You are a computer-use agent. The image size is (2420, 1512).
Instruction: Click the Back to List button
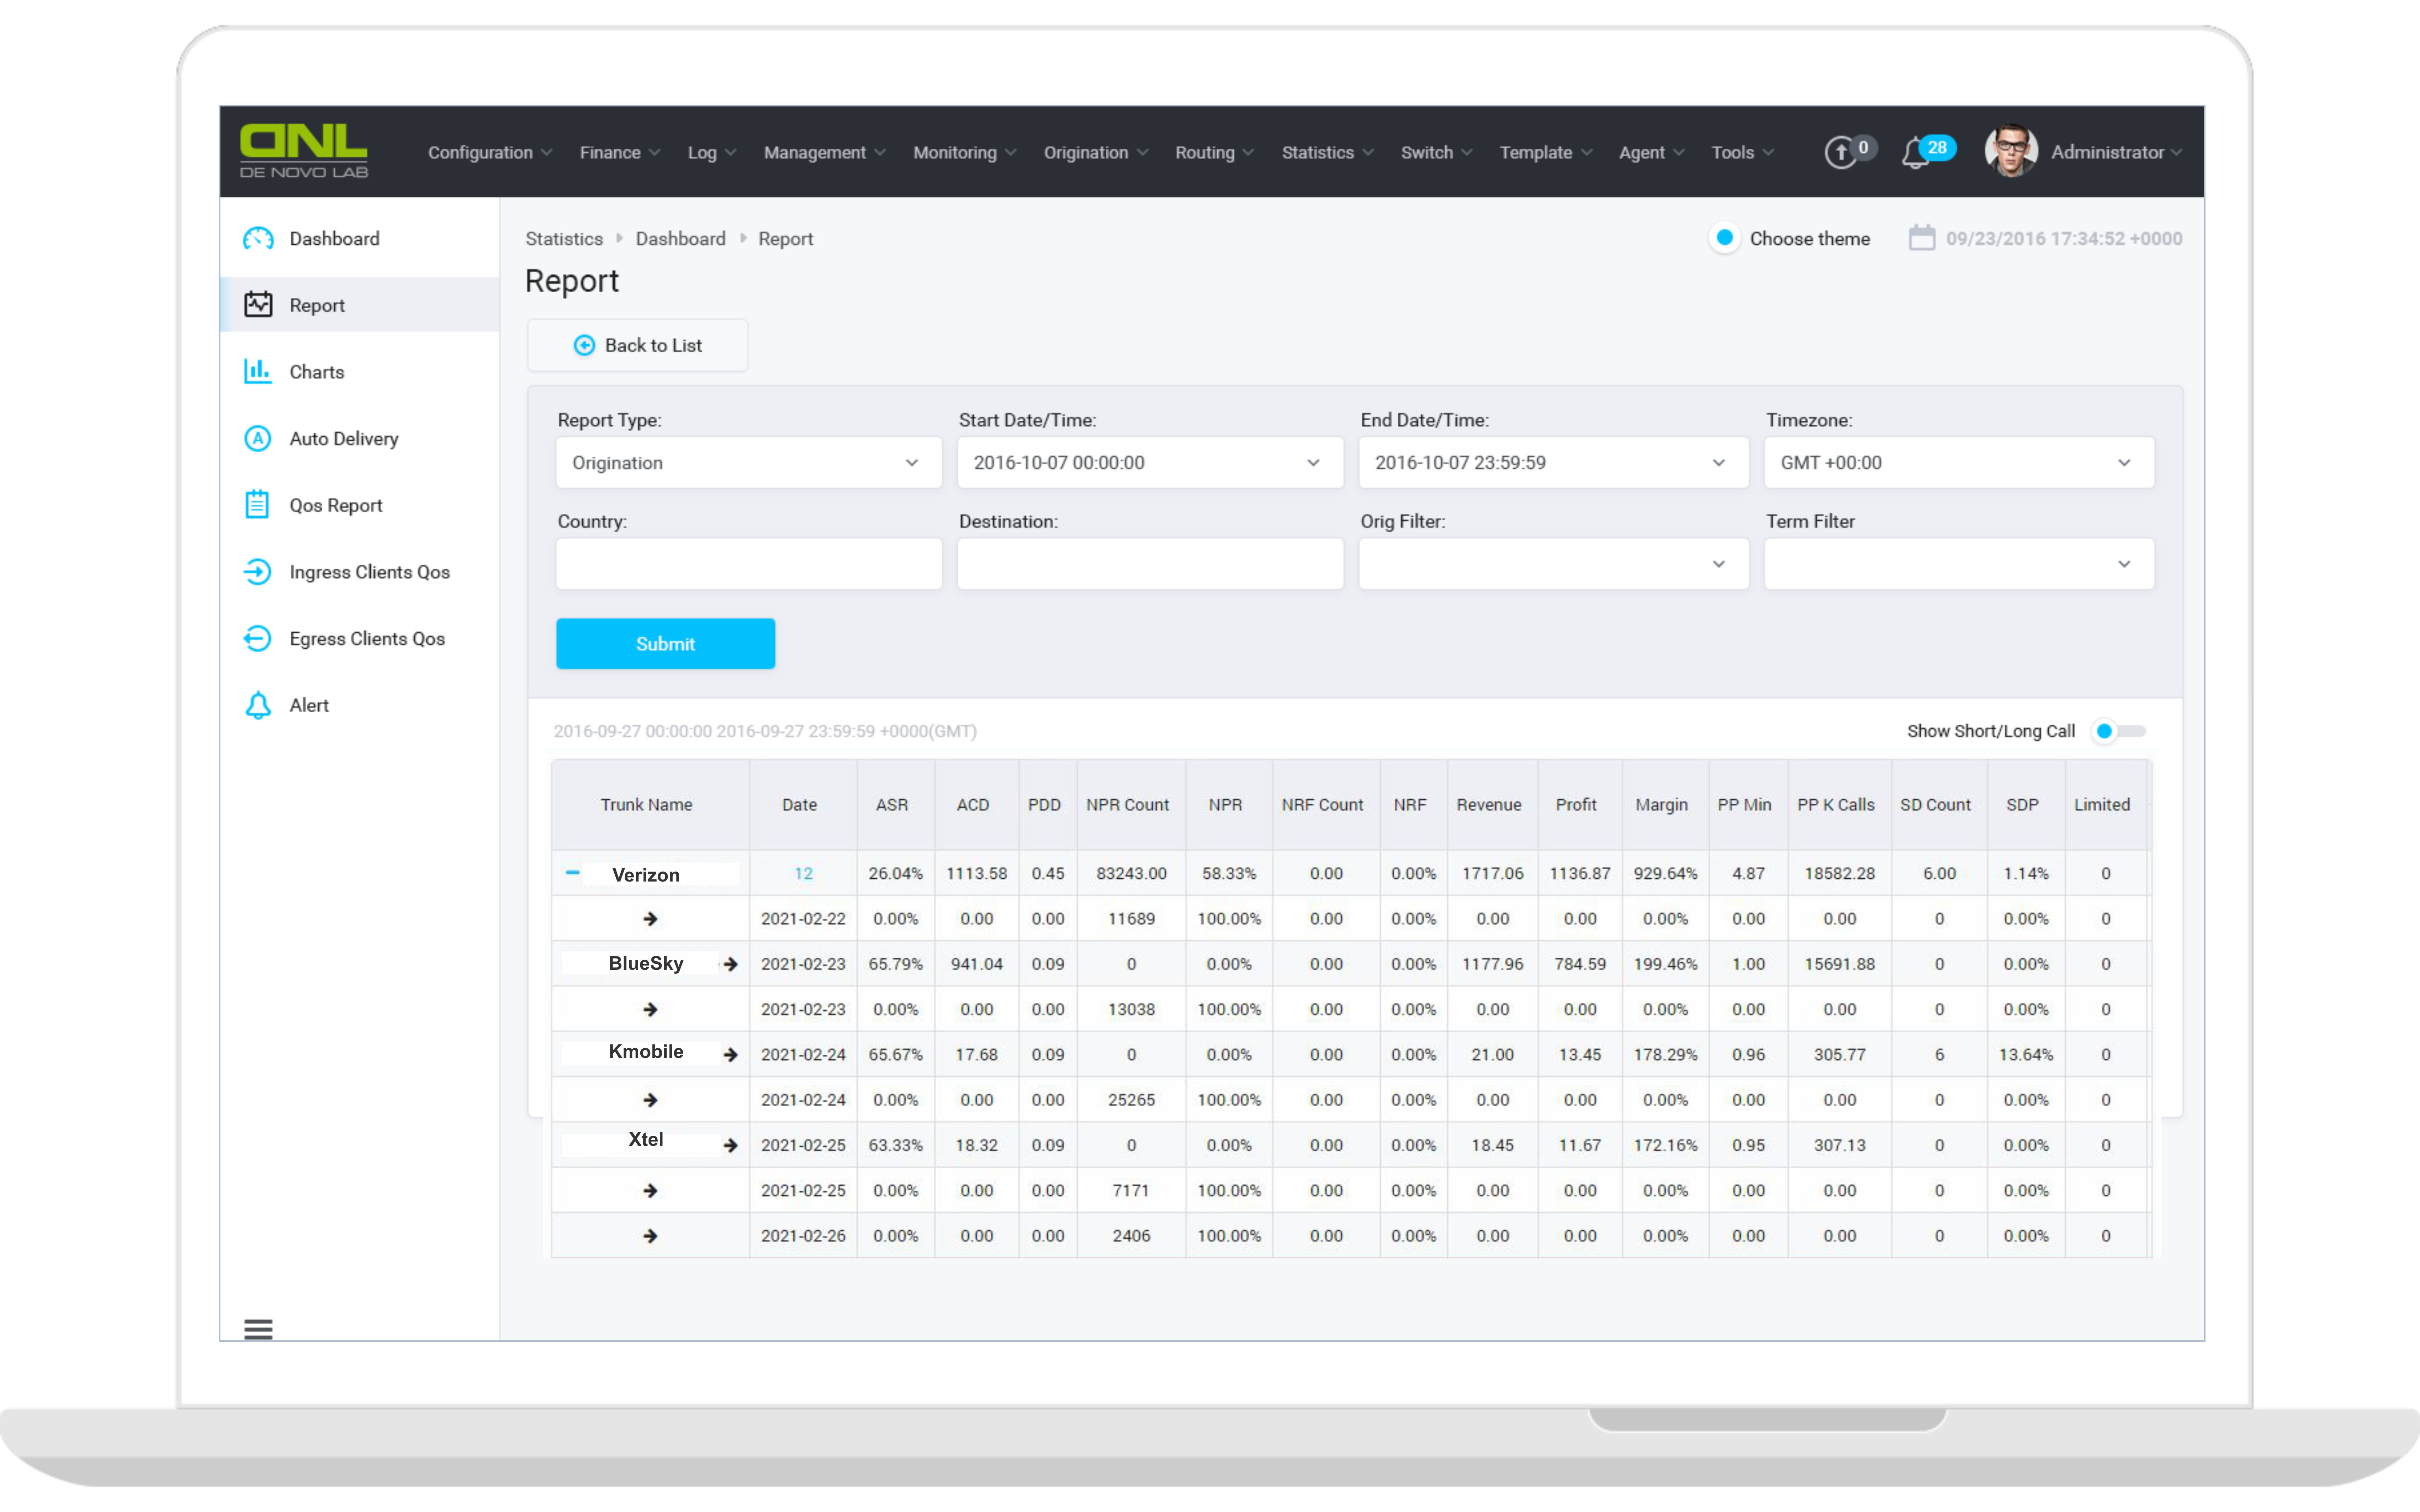[x=637, y=345]
